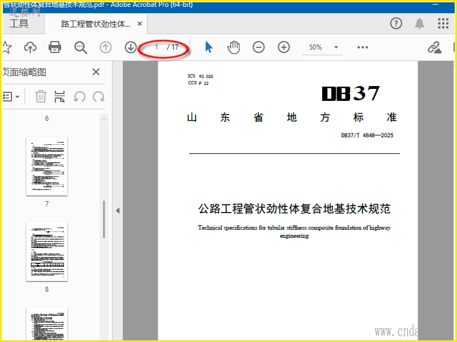
Task: Click thumbnail panel scrollbar handle
Action: point(104,219)
